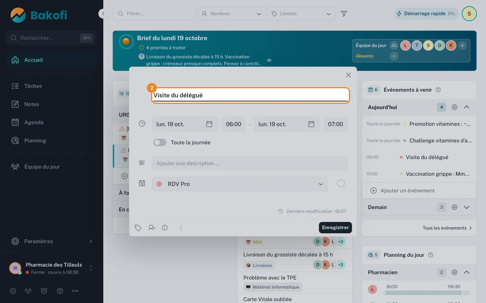Click the Ajouter une description field
This screenshot has width=486, height=303.
click(x=250, y=163)
